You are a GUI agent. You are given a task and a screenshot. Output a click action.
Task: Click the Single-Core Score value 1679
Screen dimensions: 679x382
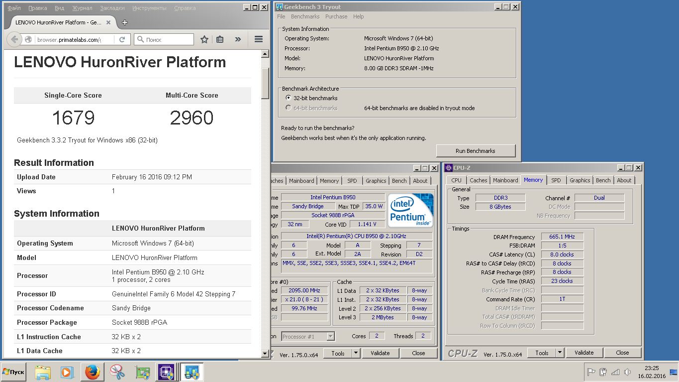(x=73, y=118)
